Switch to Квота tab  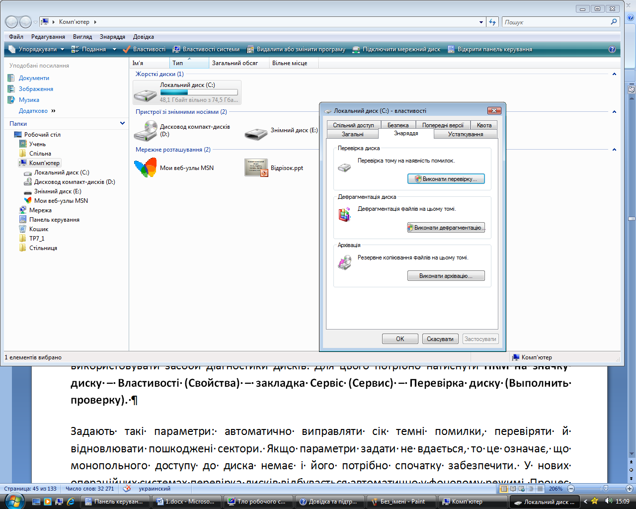(484, 125)
